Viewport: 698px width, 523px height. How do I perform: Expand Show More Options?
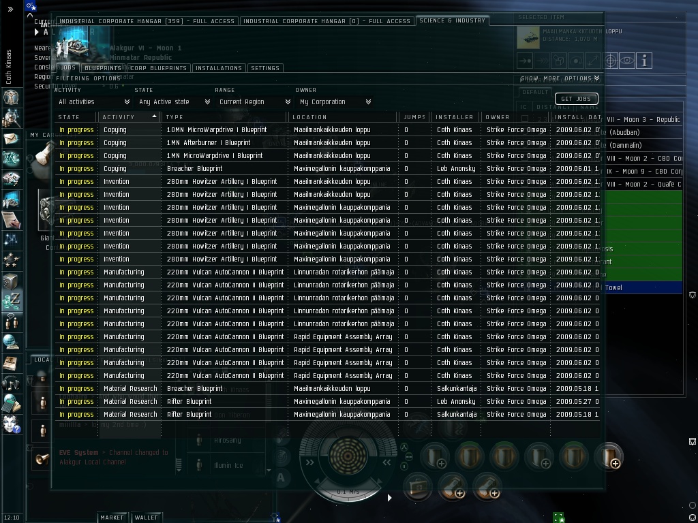[560, 78]
